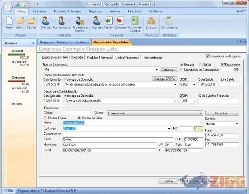Open the Negócios ribbon tab
The image size is (249, 194).
coord(95,12)
